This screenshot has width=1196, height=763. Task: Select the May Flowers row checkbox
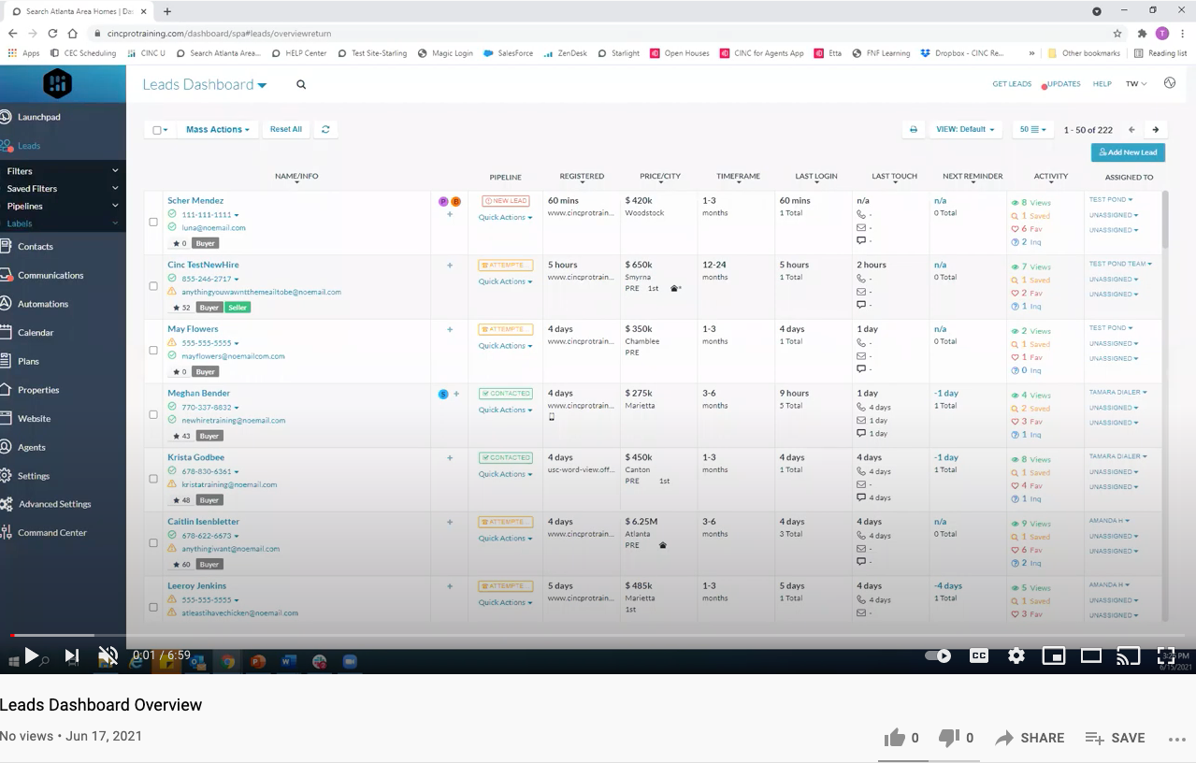(153, 350)
